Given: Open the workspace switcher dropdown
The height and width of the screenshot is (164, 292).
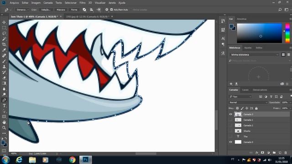Looking at the screenshot, I should (x=287, y=10).
